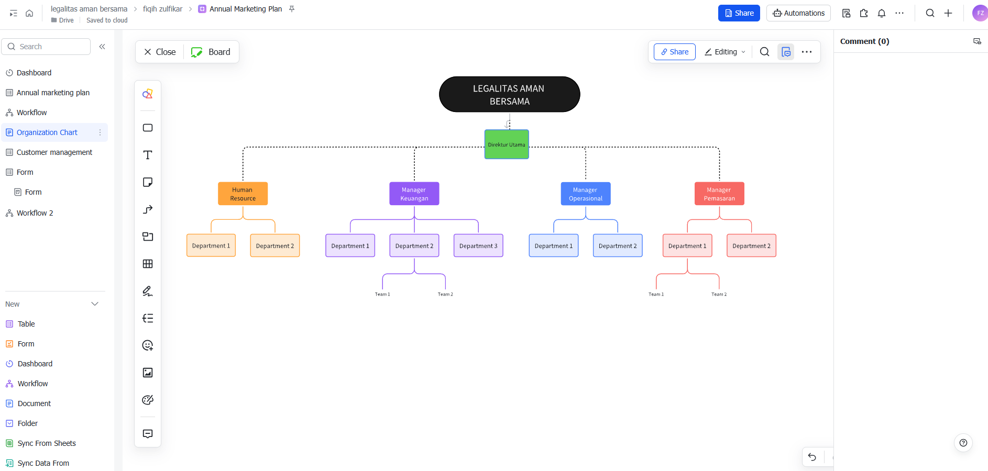The image size is (988, 471).
Task: Select the Sticky note tool
Action: 148,182
